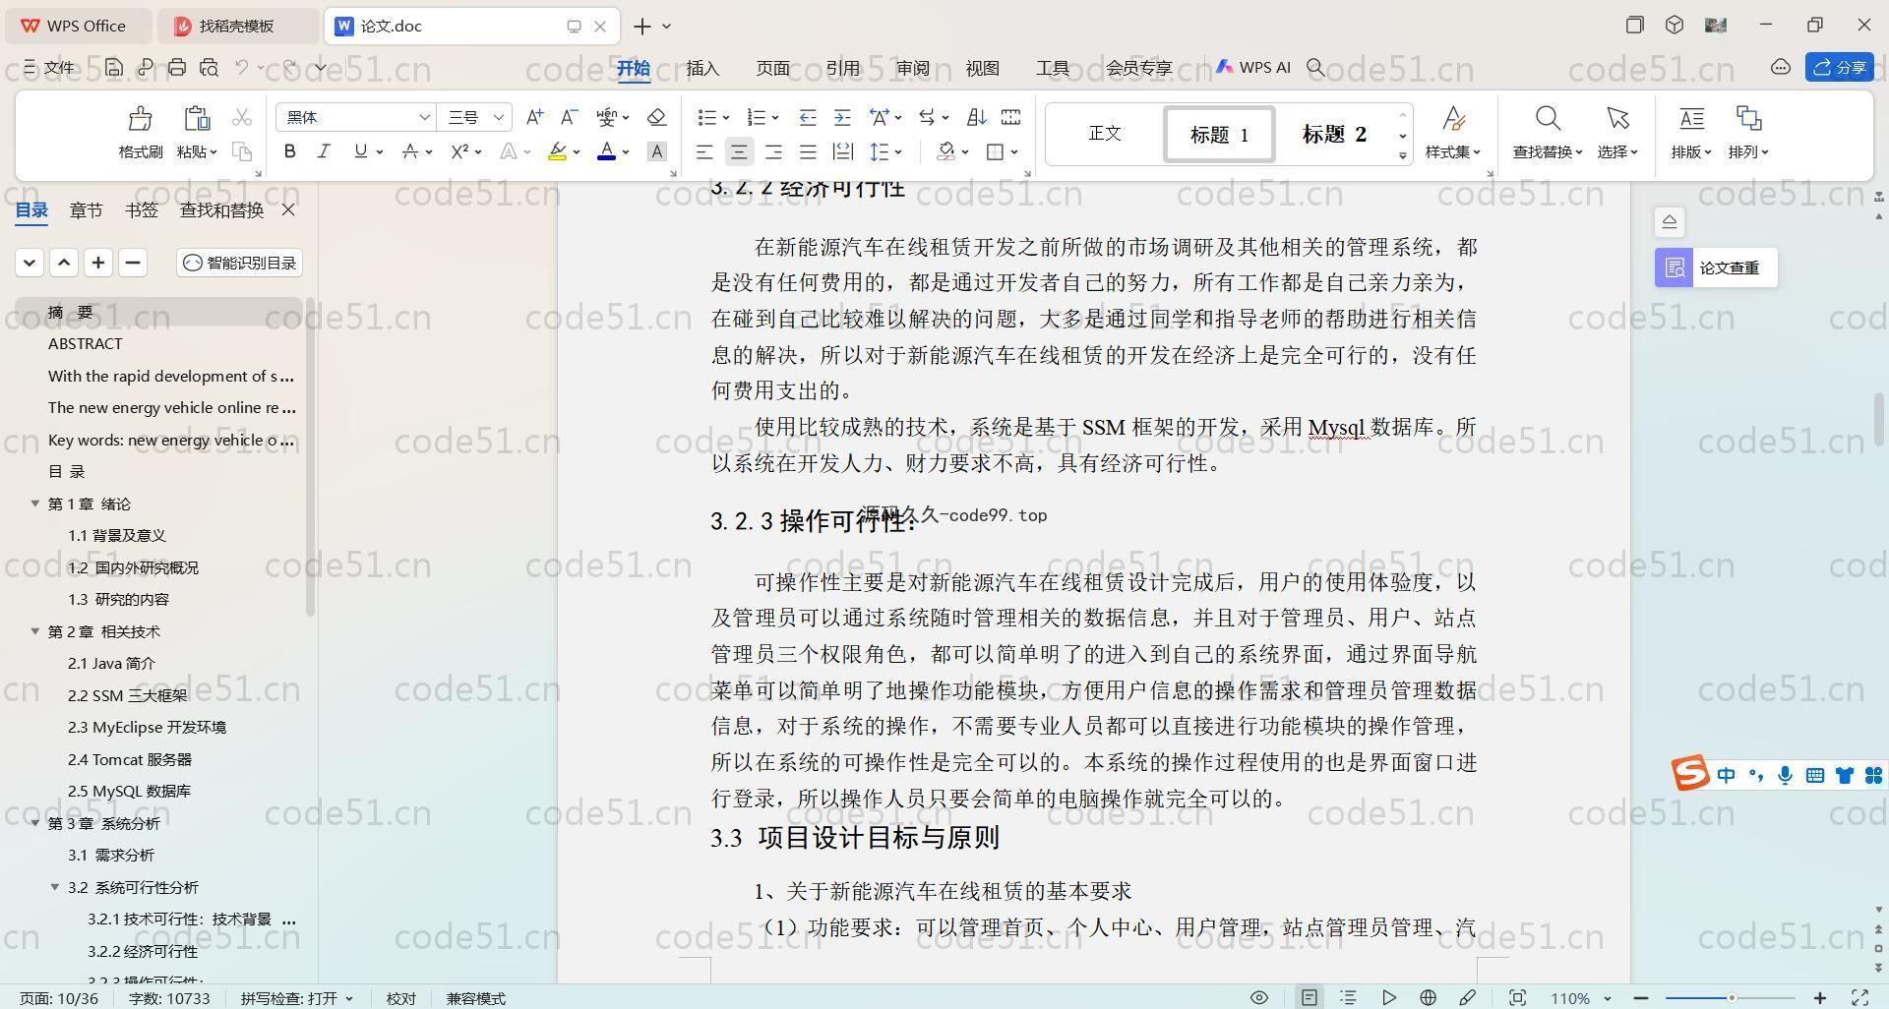1889x1009 pixels.
Task: Click the microphone icon on Sogou toolbar
Action: [1785, 775]
